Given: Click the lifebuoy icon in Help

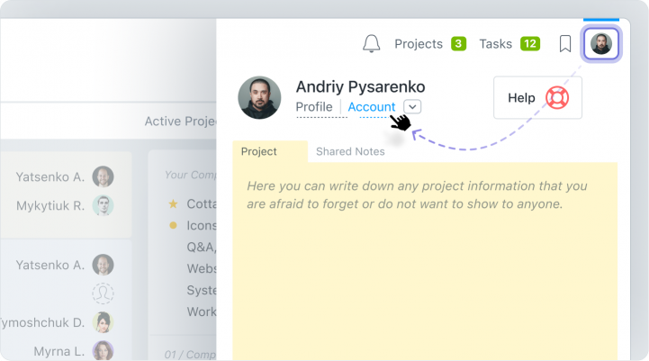Looking at the screenshot, I should point(557,97).
